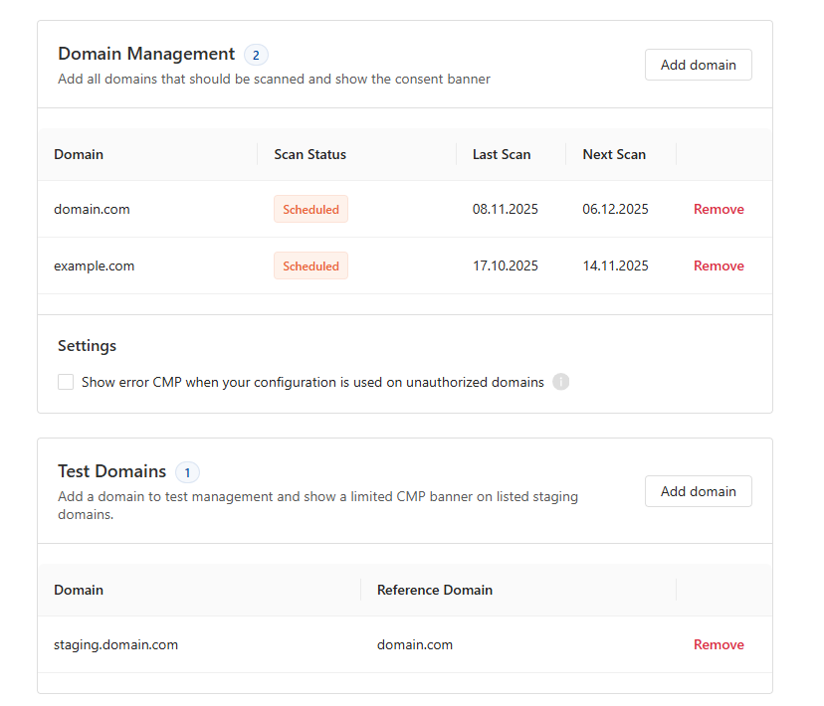Click Next Scan column header
The height and width of the screenshot is (706, 824).
614,154
